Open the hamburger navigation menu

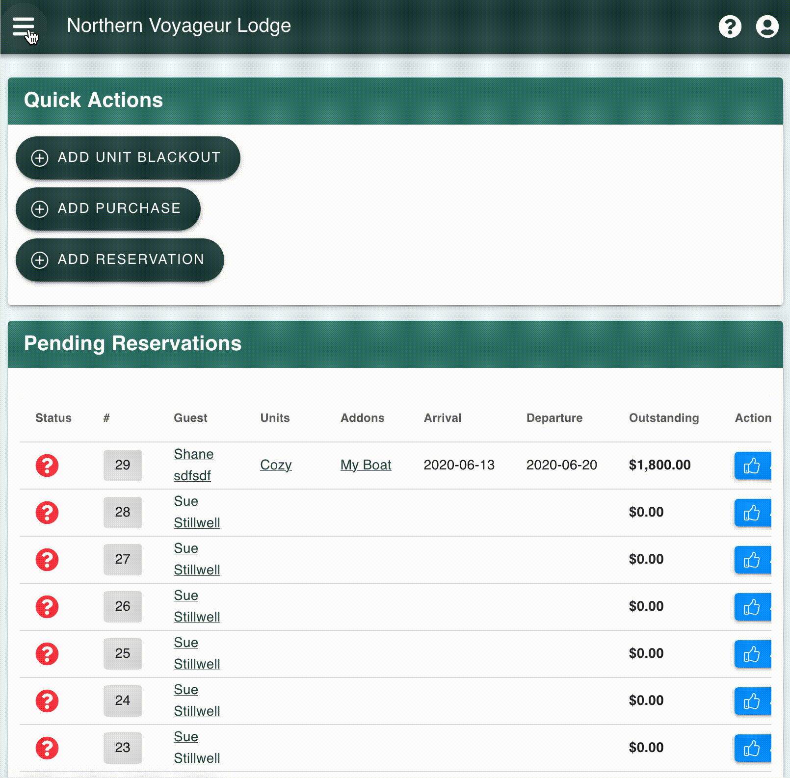[24, 26]
